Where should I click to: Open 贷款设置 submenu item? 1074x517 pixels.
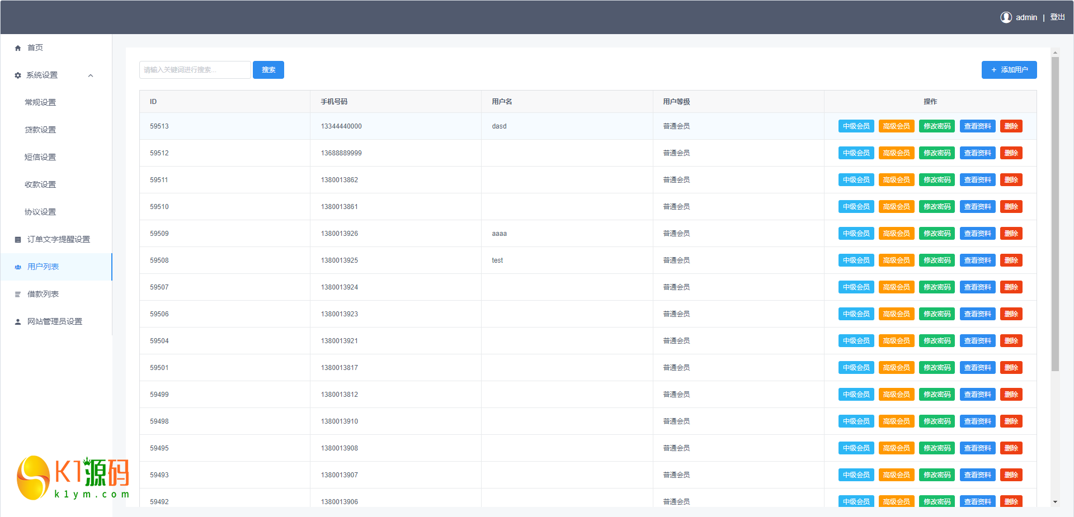tap(40, 130)
